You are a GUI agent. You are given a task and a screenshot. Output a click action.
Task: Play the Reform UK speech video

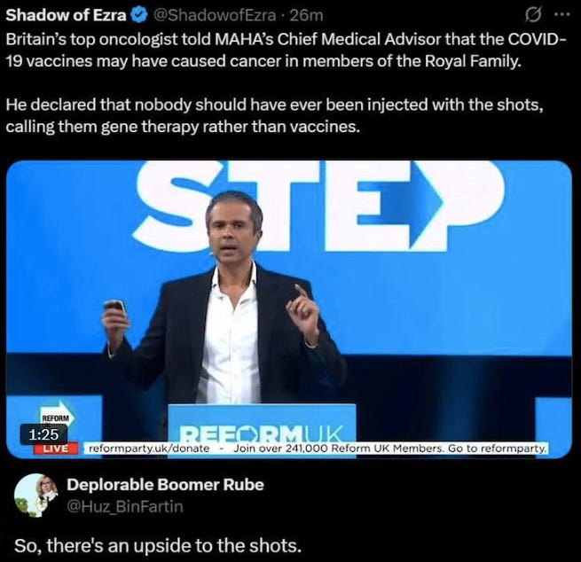[x=289, y=309]
